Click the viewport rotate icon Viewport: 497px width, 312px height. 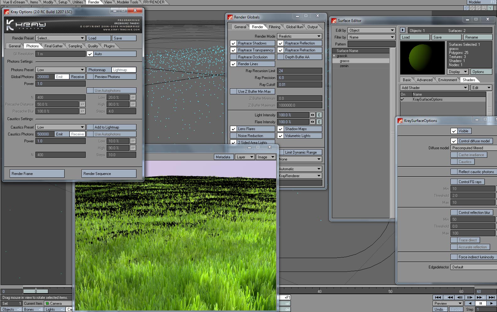click(x=478, y=8)
